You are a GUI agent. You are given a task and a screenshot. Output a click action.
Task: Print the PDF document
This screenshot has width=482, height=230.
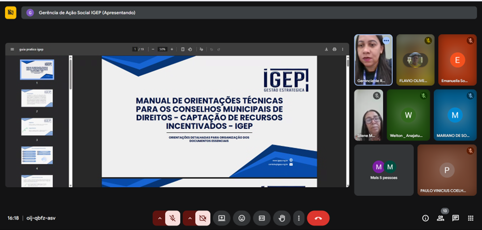(x=334, y=49)
